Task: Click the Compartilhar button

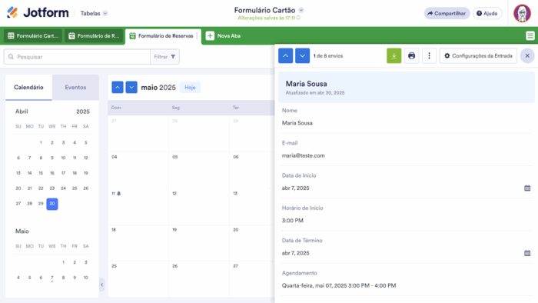Action: tap(447, 13)
